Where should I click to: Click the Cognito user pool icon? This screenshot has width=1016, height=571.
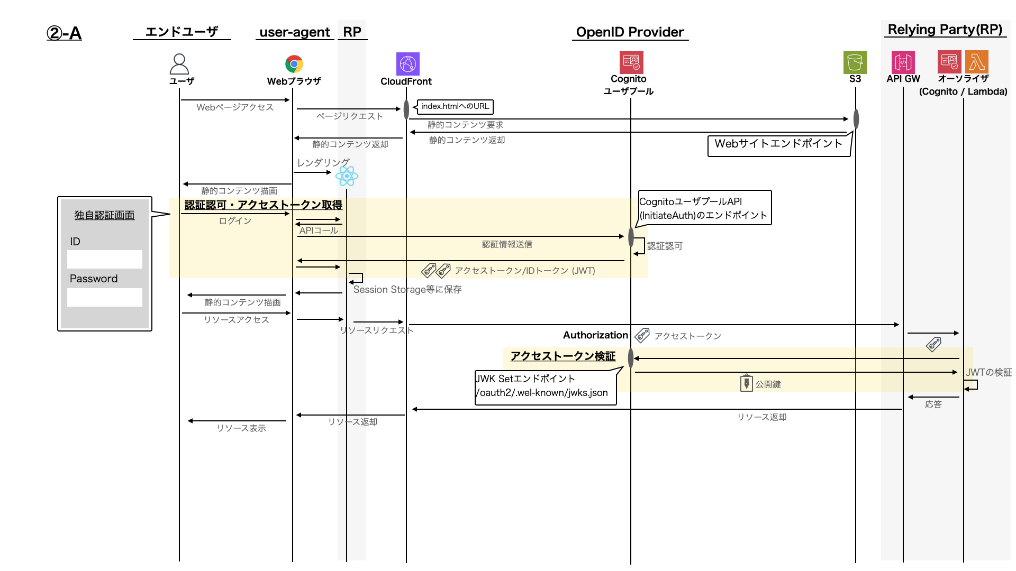[x=631, y=62]
